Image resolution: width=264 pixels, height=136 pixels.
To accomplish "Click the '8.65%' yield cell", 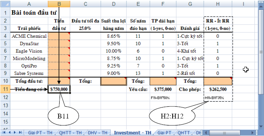I will (x=114, y=36).
